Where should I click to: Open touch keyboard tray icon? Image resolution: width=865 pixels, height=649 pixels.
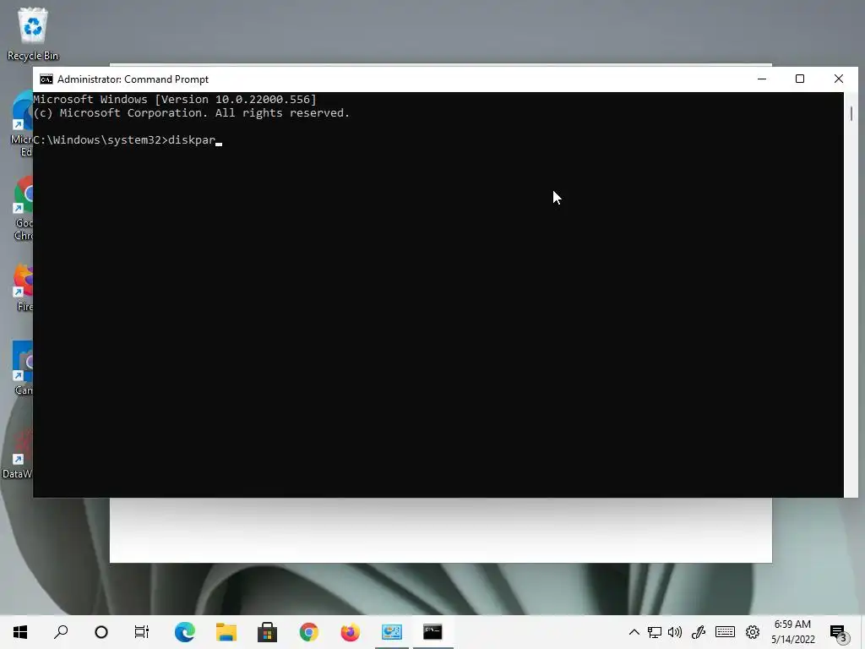725,632
